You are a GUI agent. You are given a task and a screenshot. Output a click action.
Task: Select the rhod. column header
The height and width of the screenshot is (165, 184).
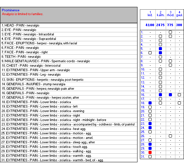[x=171, y=14]
